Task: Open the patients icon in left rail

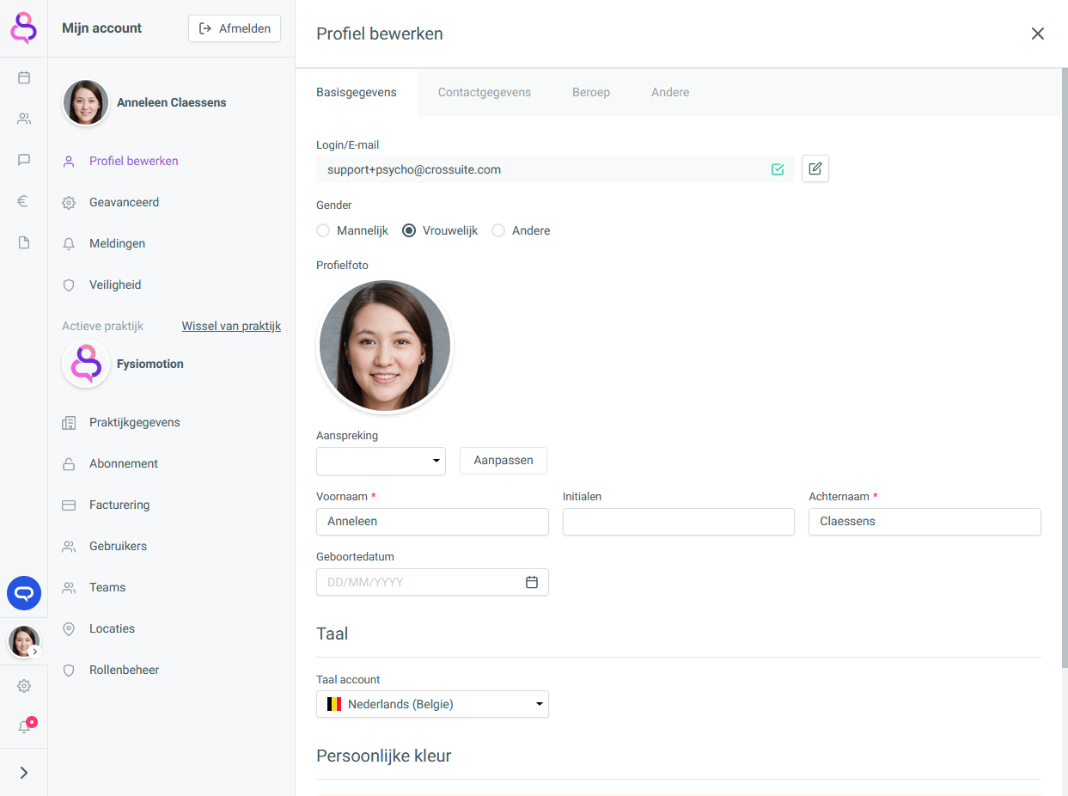Action: pyautogui.click(x=24, y=119)
